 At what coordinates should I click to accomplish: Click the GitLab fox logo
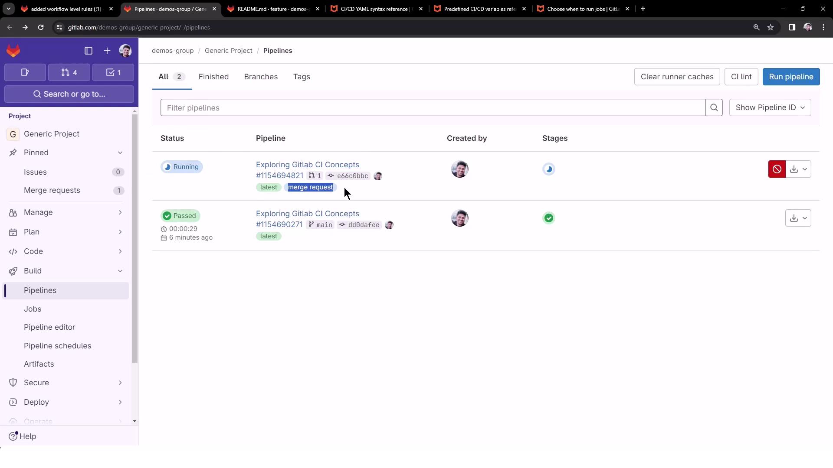coord(13,51)
